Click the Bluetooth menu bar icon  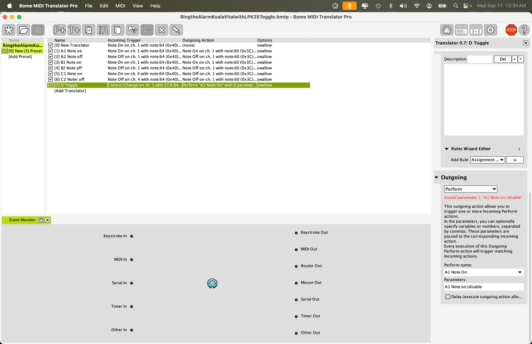tap(391, 6)
